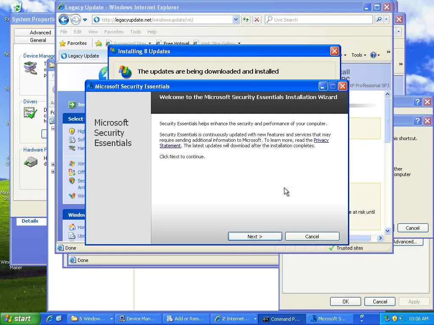Click the Live Search magnifier button

[379, 19]
